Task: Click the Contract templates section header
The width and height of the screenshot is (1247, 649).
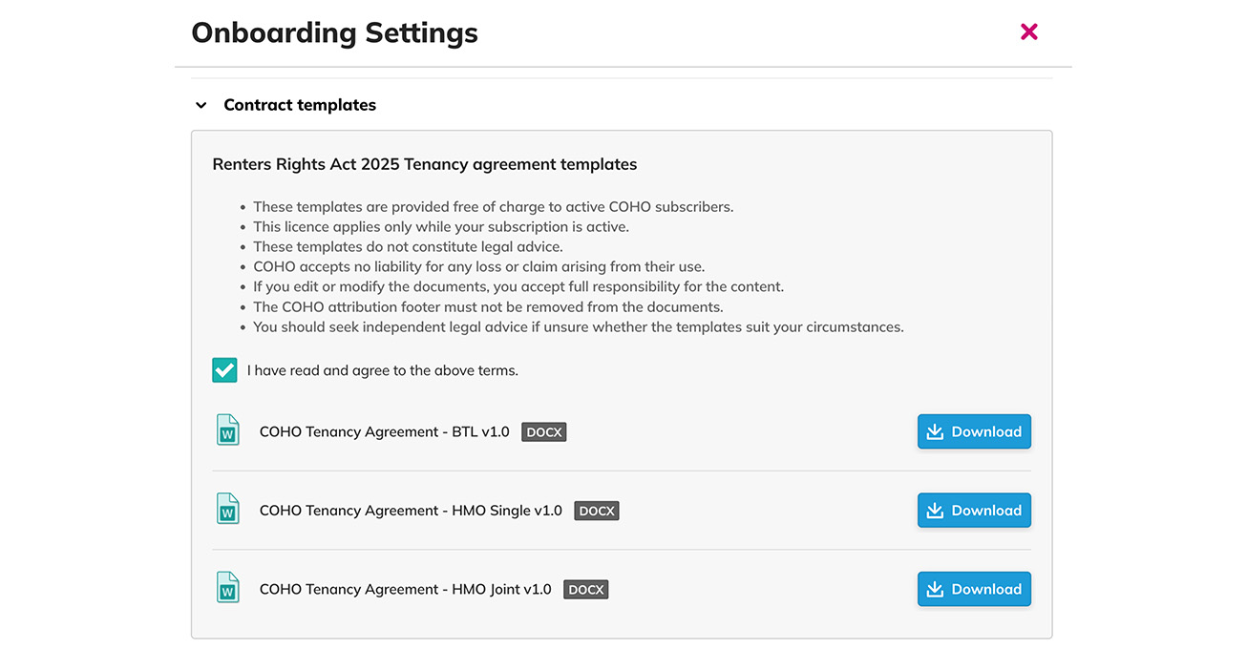Action: tap(300, 105)
